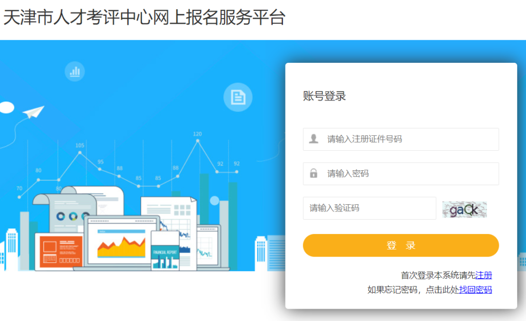Click the 天津市人才考评中心 page title
526x321 pixels.
pyautogui.click(x=144, y=17)
